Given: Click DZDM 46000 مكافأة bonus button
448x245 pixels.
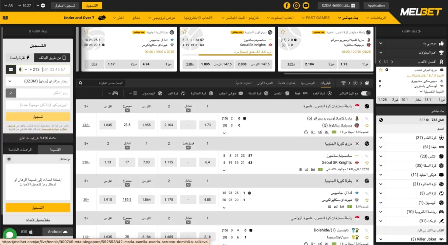Looking at the screenshot, I should 338,5.
